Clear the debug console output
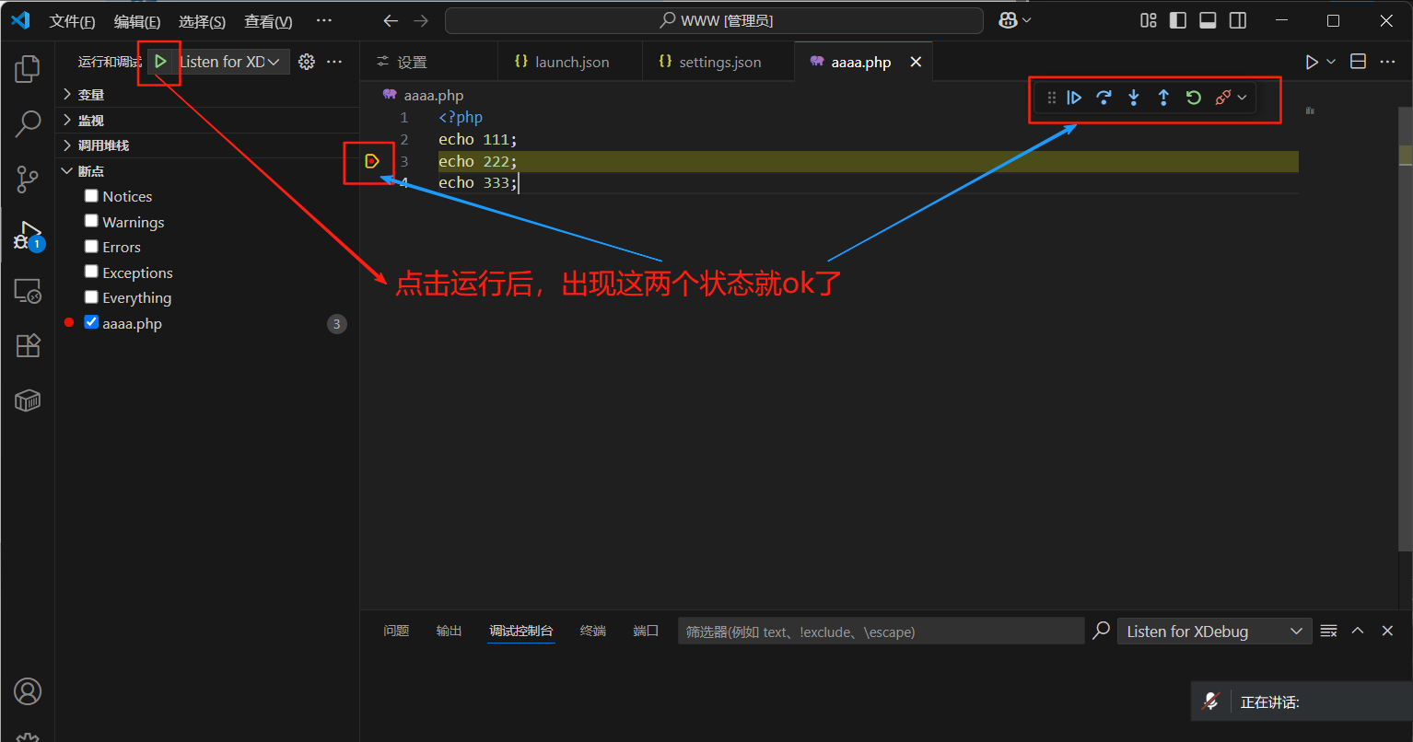Screen dimensions: 1413x742 click(x=1328, y=631)
